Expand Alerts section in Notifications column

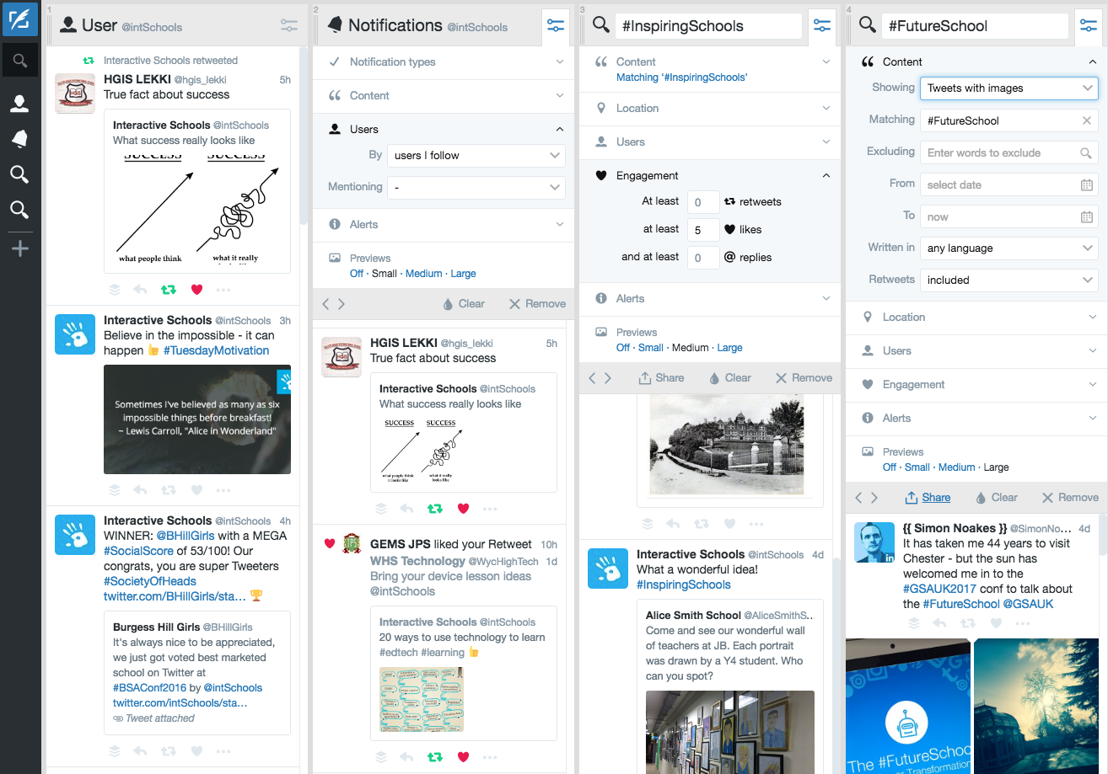point(444,225)
